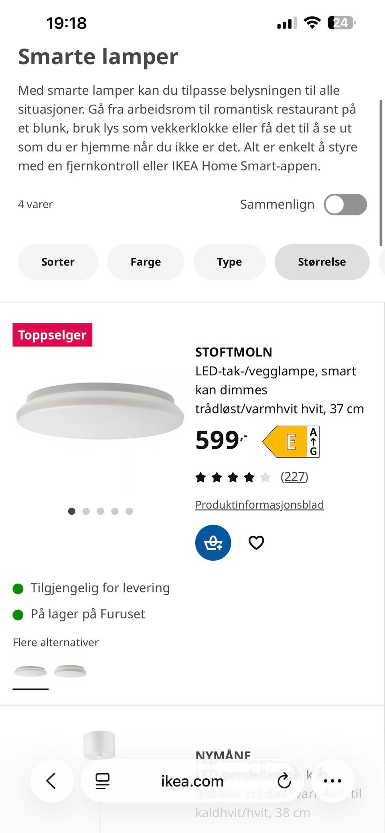Image resolution: width=385 pixels, height=833 pixels.
Task: Toggle the Sammenlign switch
Action: pos(345,205)
